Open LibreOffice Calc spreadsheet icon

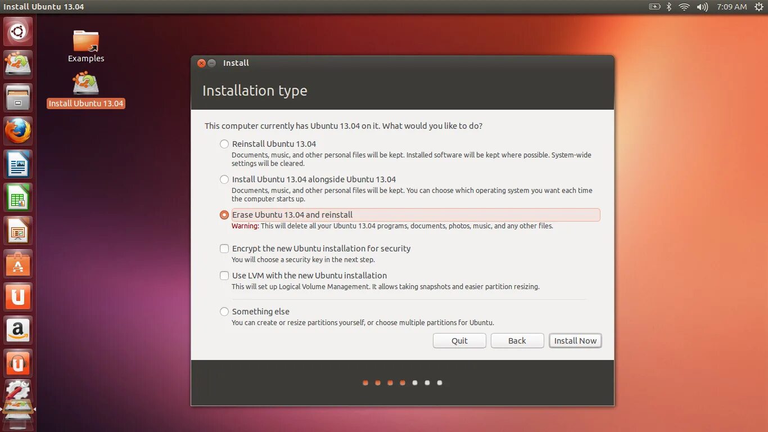18,197
